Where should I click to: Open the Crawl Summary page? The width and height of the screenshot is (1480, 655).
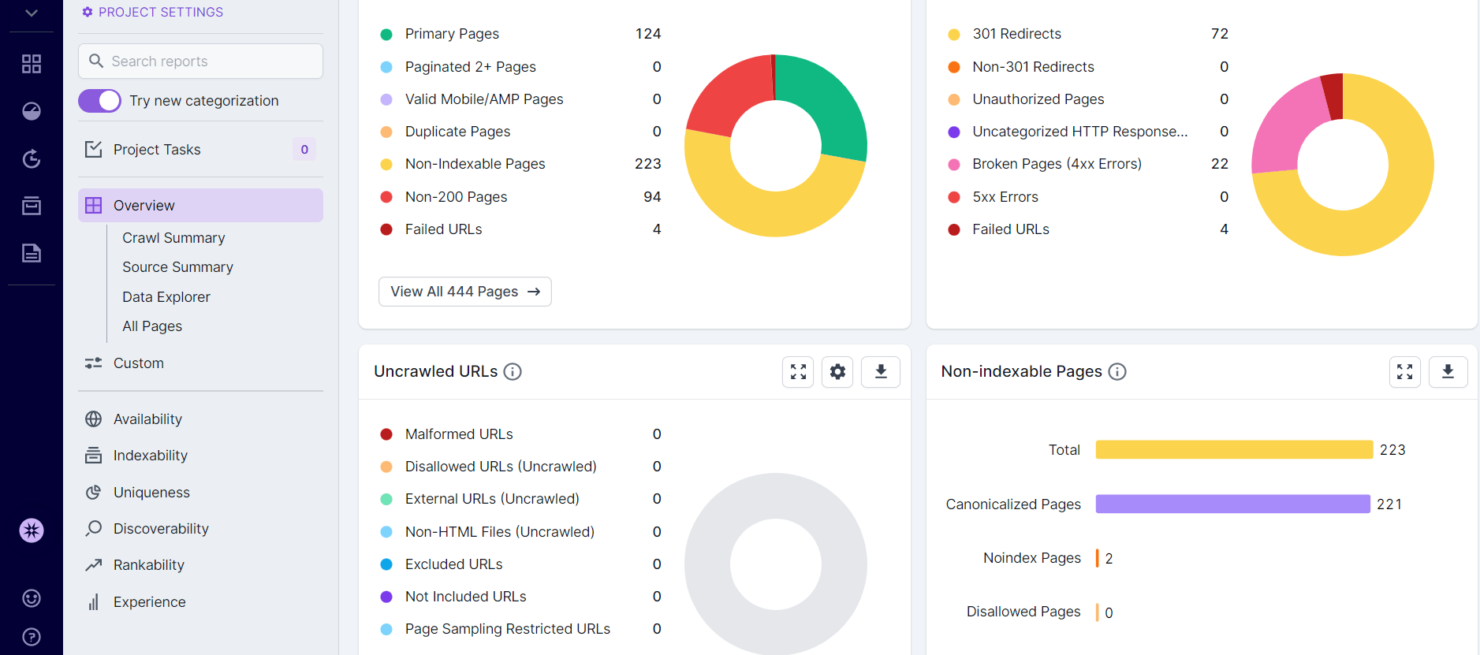click(x=173, y=238)
